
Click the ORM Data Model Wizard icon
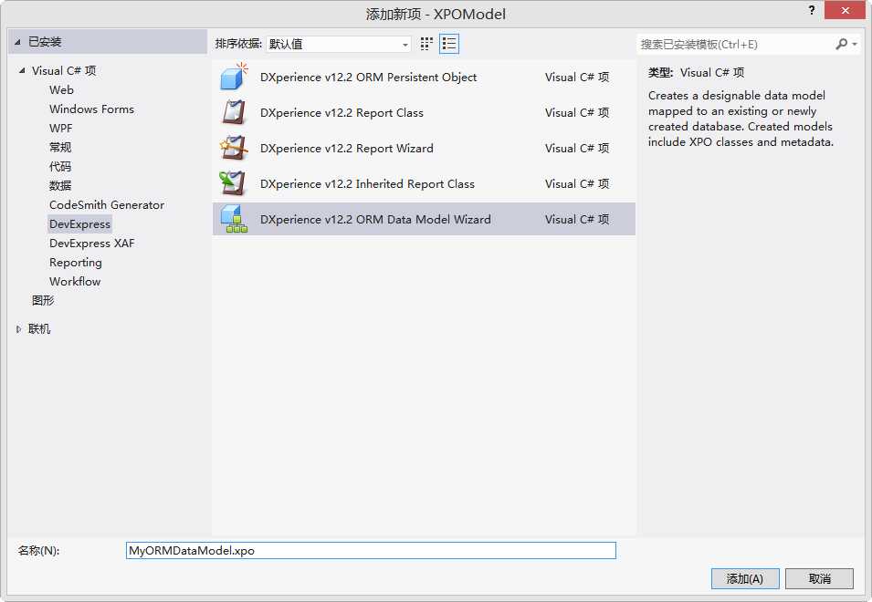[x=234, y=219]
